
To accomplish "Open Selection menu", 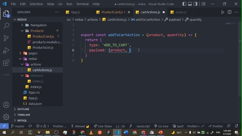I will [x=36, y=4].
